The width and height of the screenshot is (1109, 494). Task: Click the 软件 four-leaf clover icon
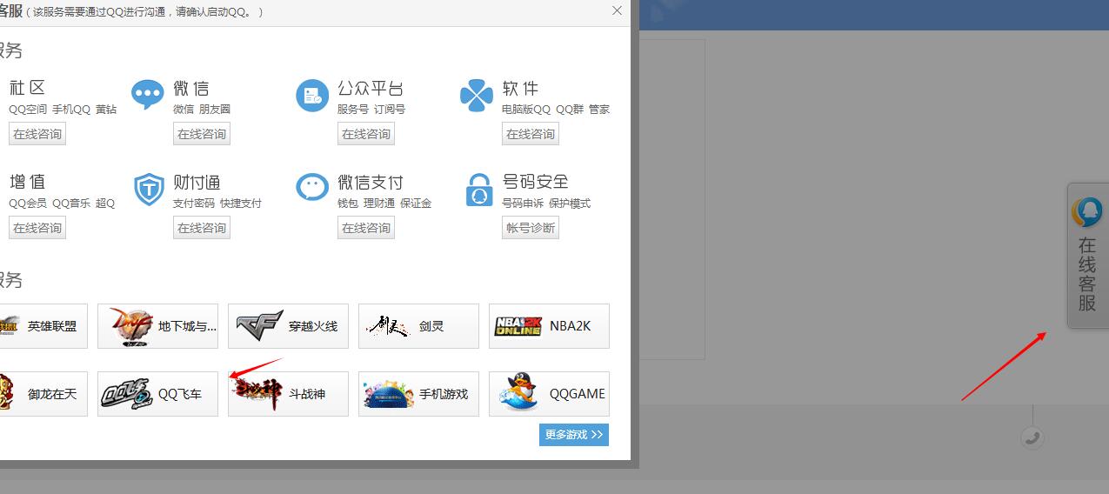pos(477,95)
